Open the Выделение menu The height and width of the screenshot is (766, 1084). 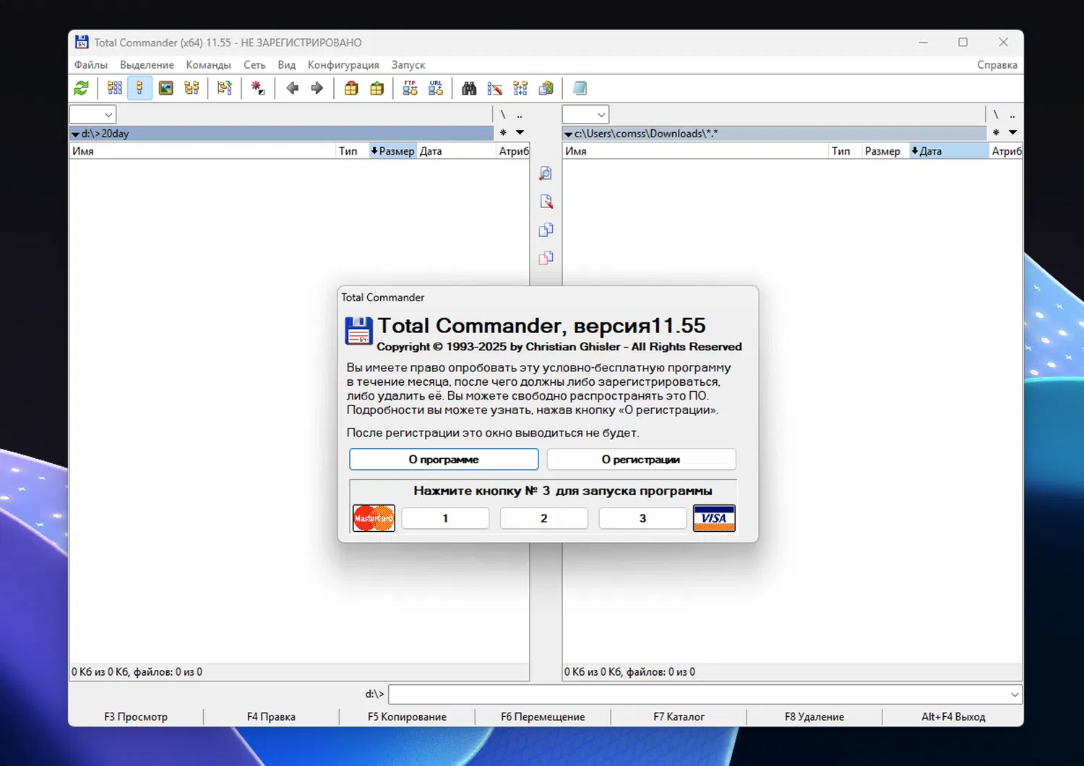147,65
